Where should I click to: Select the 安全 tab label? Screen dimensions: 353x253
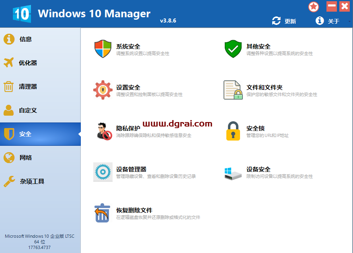pos(25,134)
